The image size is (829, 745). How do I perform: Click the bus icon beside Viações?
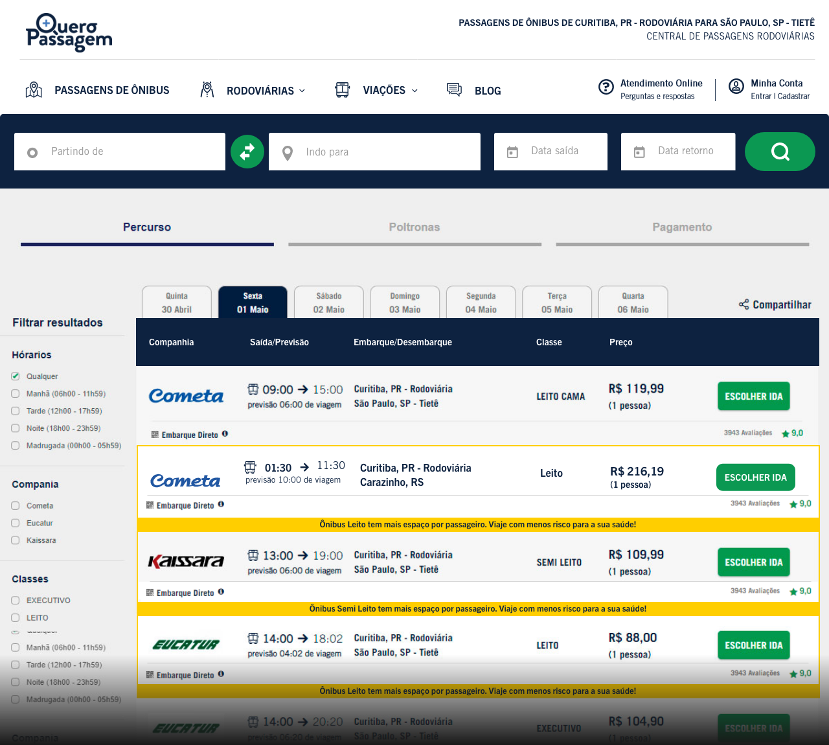click(x=342, y=90)
